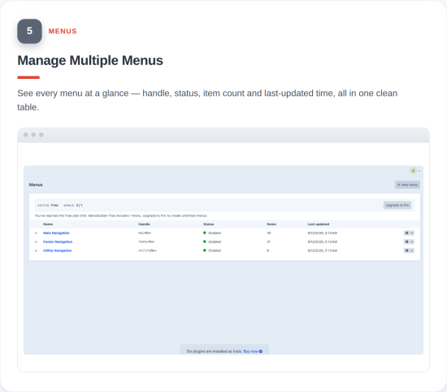Open the Footer Navigation menu link
The image size is (447, 392).
pyautogui.click(x=58, y=242)
